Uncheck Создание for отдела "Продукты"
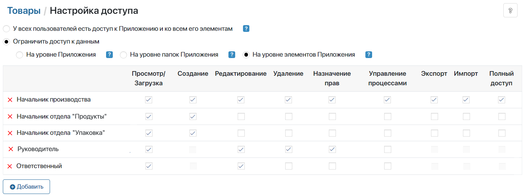 (x=193, y=116)
